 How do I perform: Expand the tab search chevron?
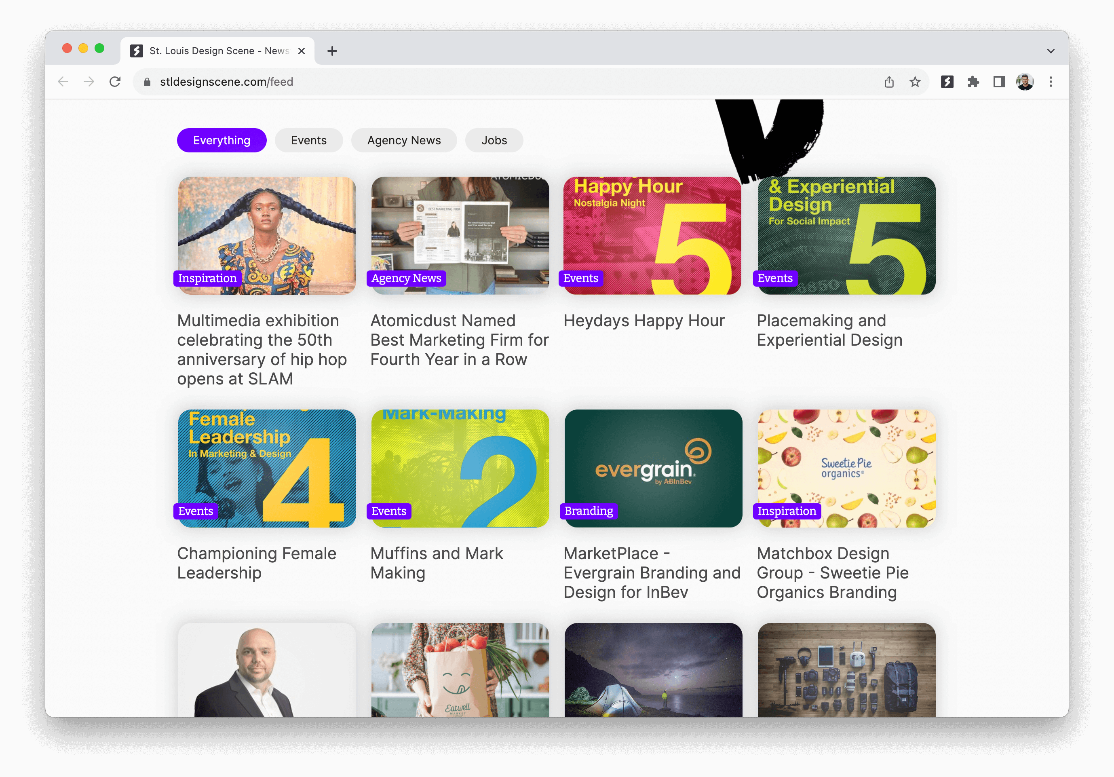[1051, 51]
